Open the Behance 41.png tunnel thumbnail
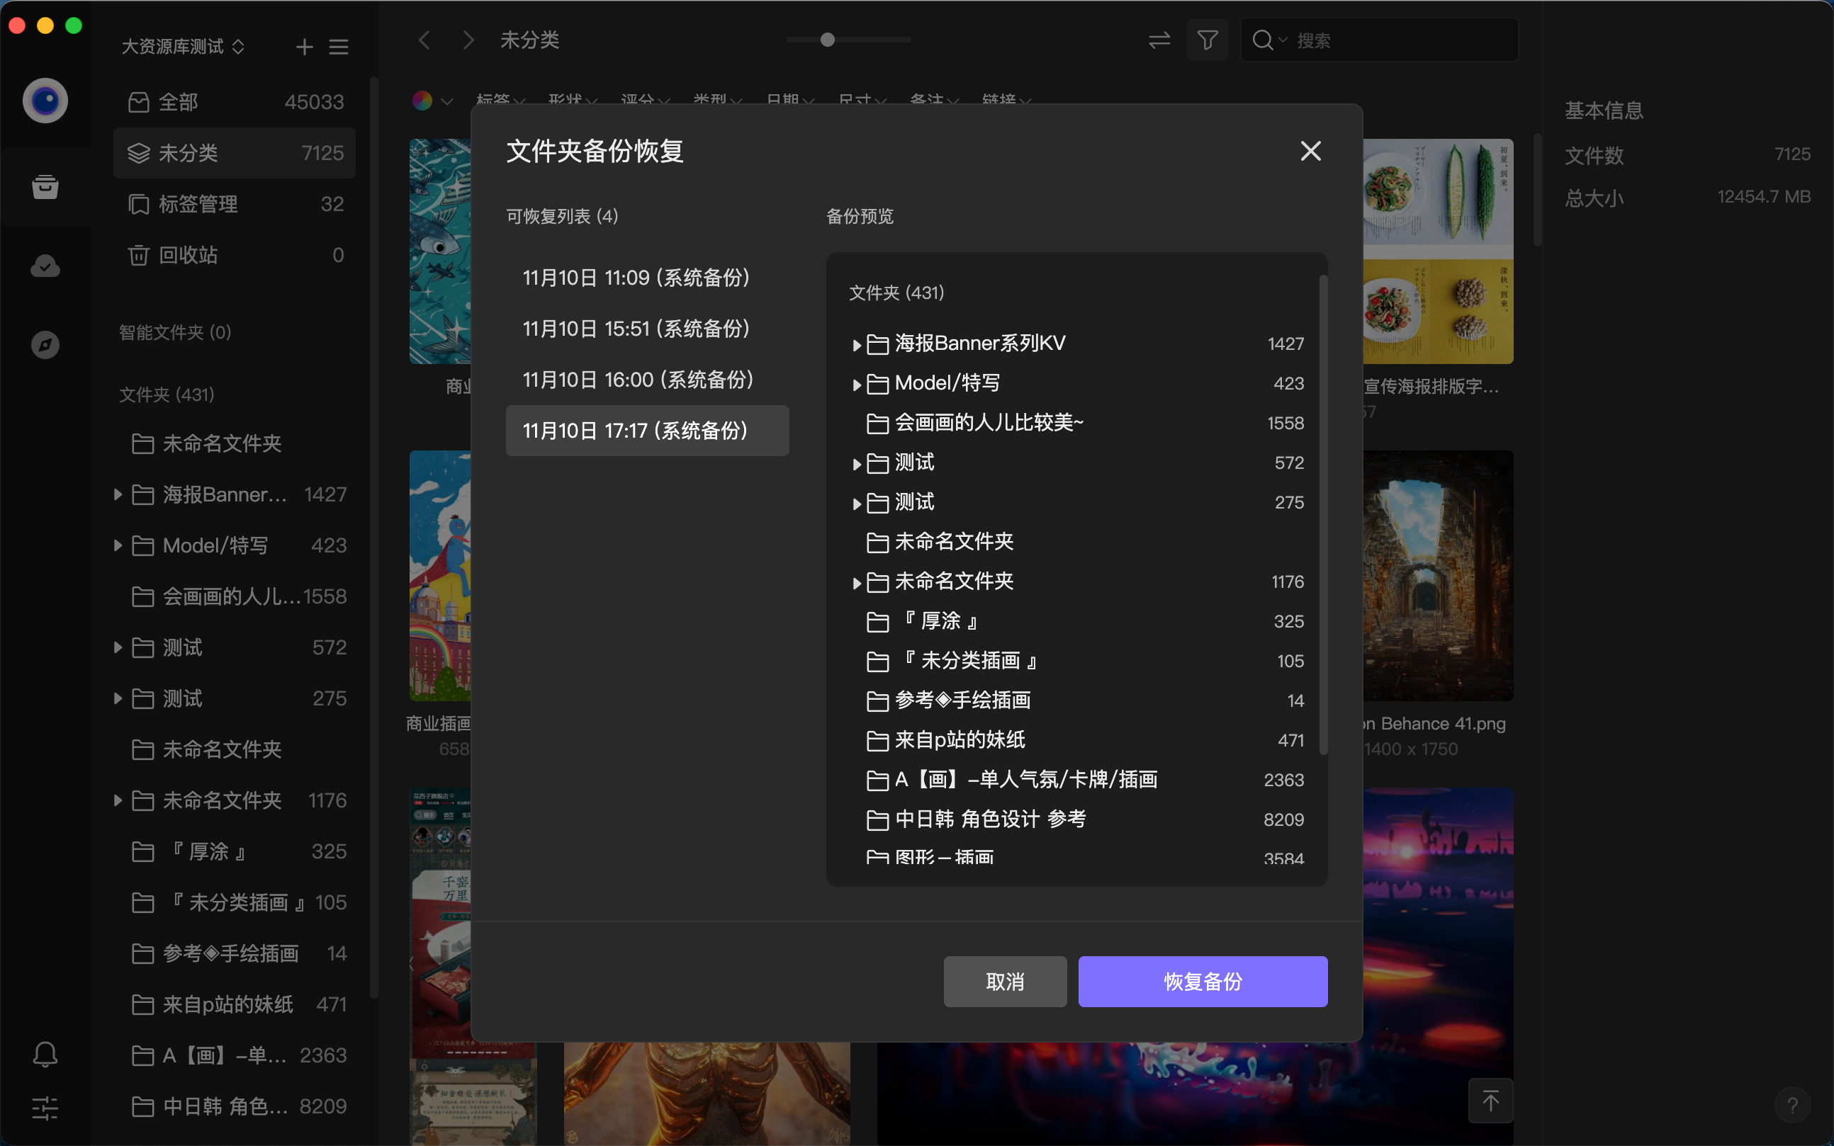This screenshot has height=1146, width=1834. [x=1437, y=576]
